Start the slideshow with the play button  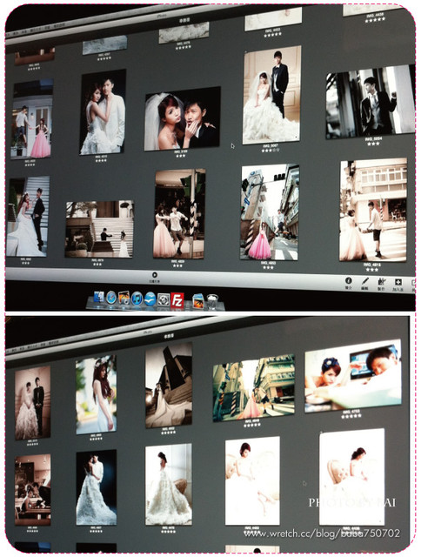pos(155,275)
